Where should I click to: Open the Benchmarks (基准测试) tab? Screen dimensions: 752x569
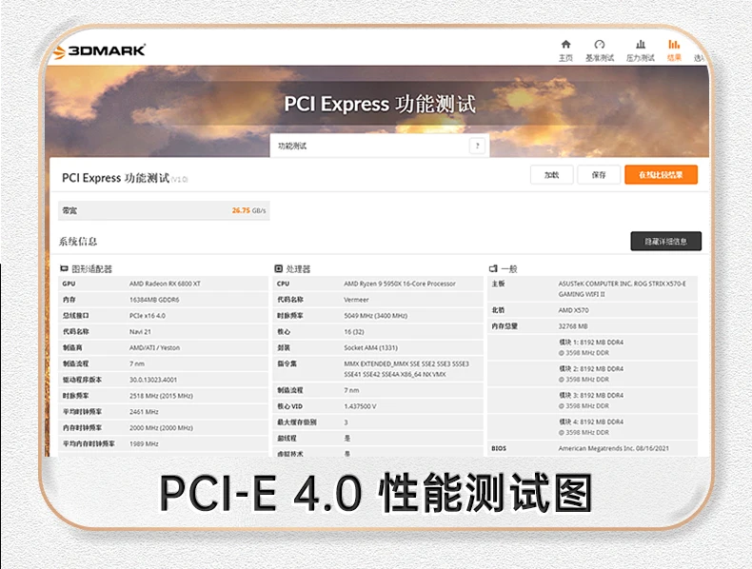pos(600,50)
